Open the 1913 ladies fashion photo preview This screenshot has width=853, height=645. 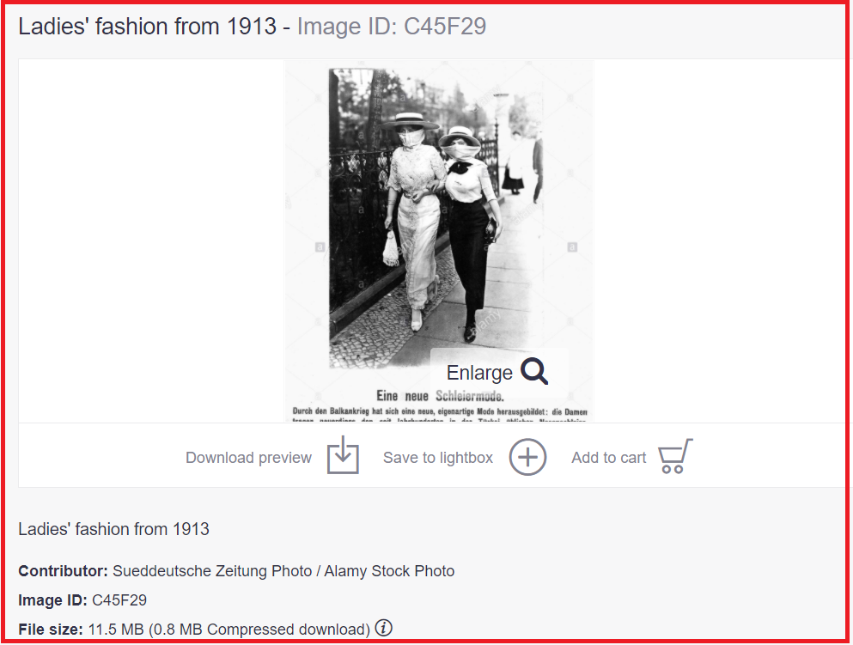(x=439, y=241)
